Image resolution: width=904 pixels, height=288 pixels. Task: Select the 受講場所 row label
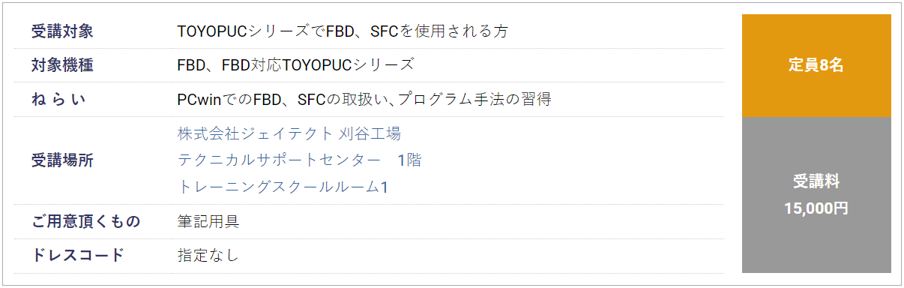[x=62, y=160]
